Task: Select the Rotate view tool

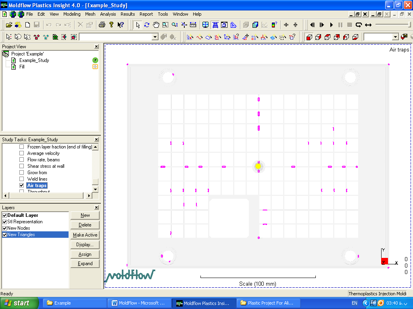Action: pyautogui.click(x=147, y=25)
